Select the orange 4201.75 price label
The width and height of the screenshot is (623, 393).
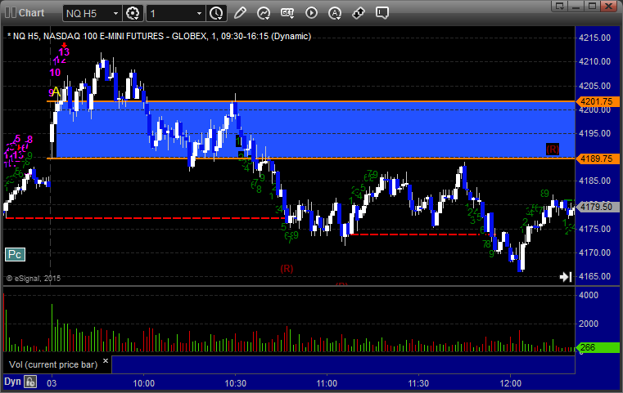(597, 101)
